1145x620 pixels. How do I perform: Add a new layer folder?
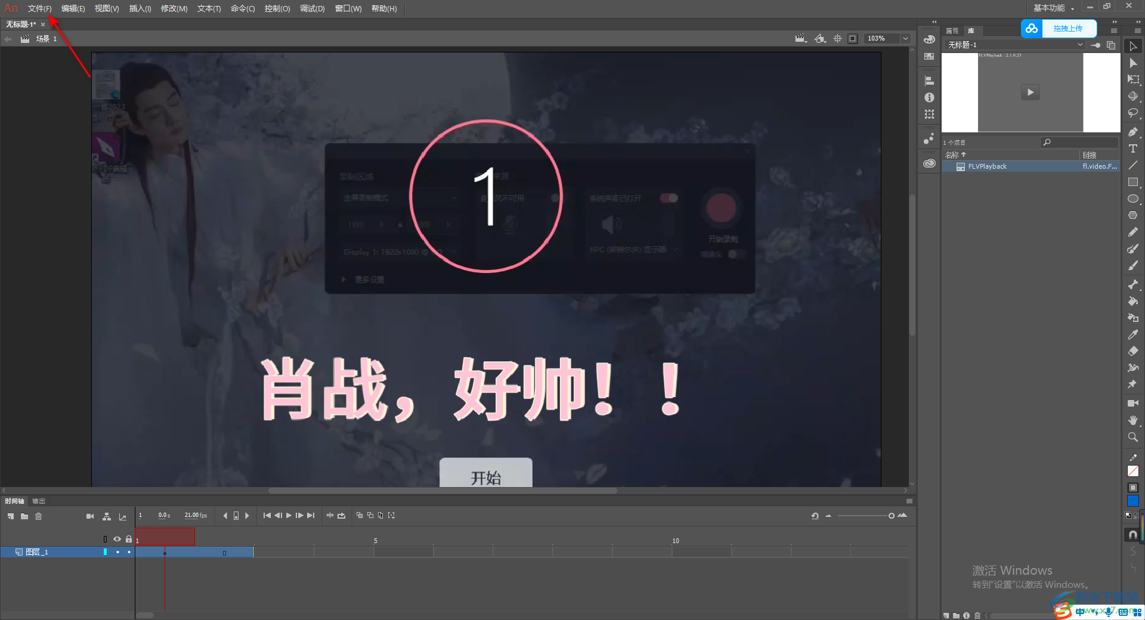pos(24,516)
